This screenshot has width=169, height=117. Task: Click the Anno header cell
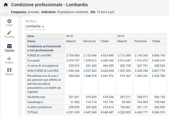click(x=31, y=36)
